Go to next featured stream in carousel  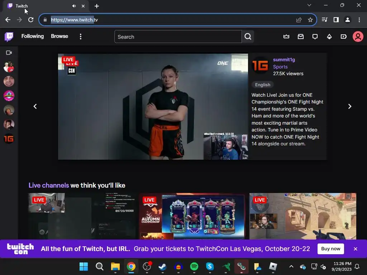coord(350,106)
